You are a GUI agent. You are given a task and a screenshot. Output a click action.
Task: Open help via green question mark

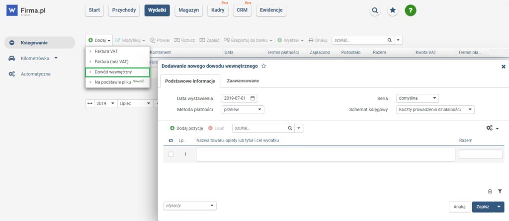pyautogui.click(x=410, y=10)
